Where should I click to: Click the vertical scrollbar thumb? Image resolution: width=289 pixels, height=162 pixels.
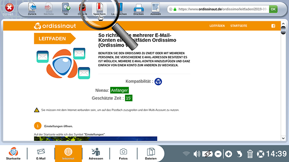(x=283, y=30)
